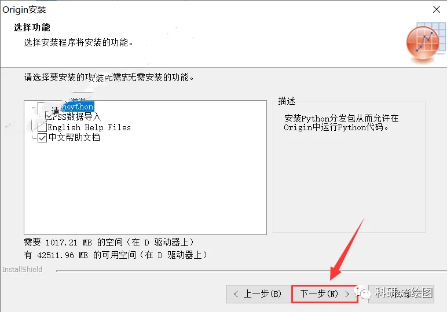Select the English Help Files label

click(89, 127)
